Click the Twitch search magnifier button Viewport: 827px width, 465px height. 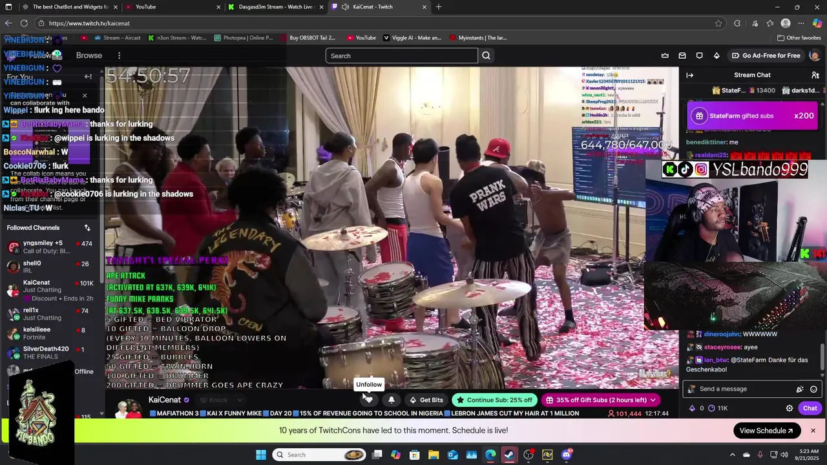tap(486, 56)
